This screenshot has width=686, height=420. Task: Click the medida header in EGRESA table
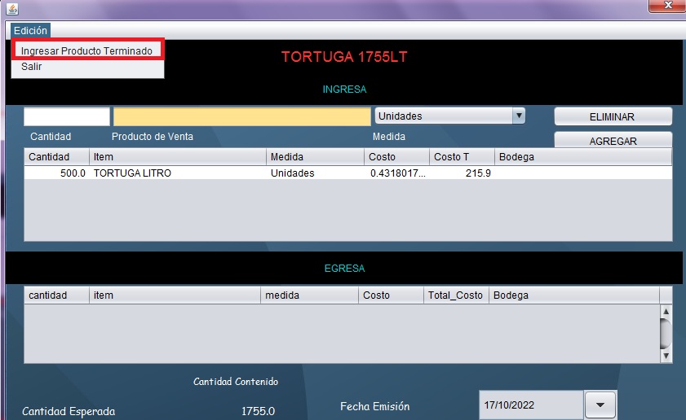click(x=308, y=295)
